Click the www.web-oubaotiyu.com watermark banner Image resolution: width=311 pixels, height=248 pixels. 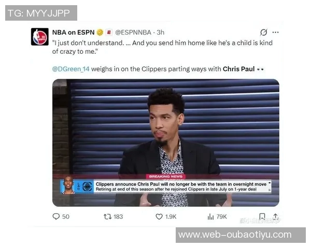tap(241, 235)
